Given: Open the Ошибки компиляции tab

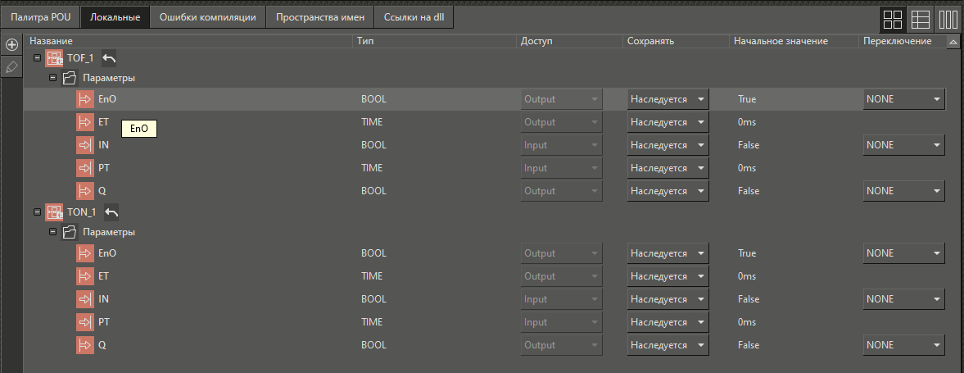Looking at the screenshot, I should tap(208, 17).
